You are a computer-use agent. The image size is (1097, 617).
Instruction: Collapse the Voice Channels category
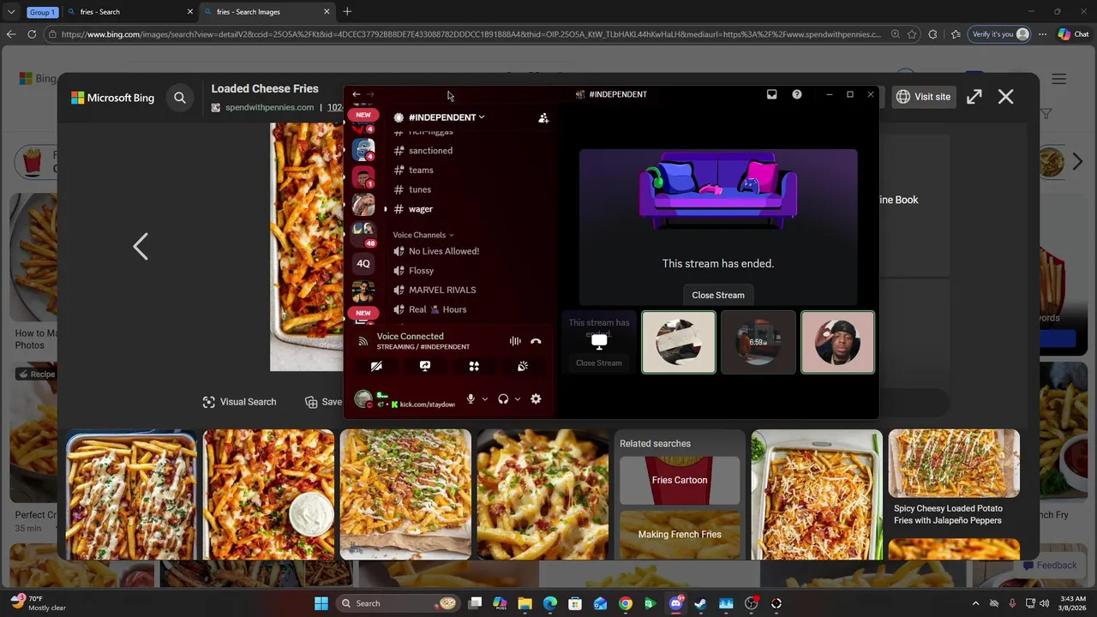pos(423,235)
